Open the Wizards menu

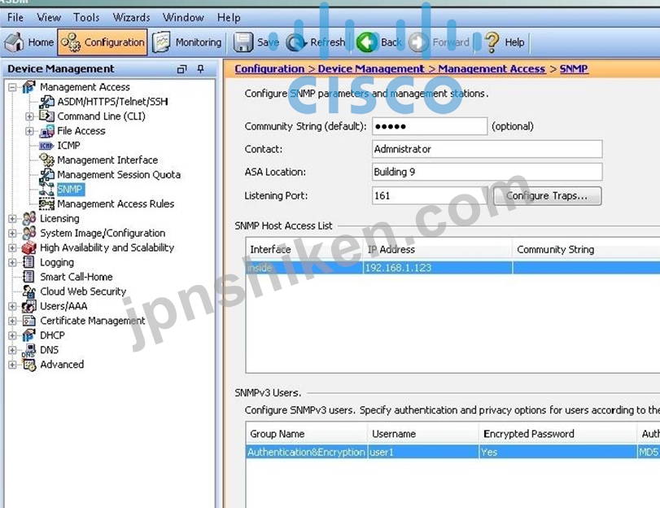[131, 17]
